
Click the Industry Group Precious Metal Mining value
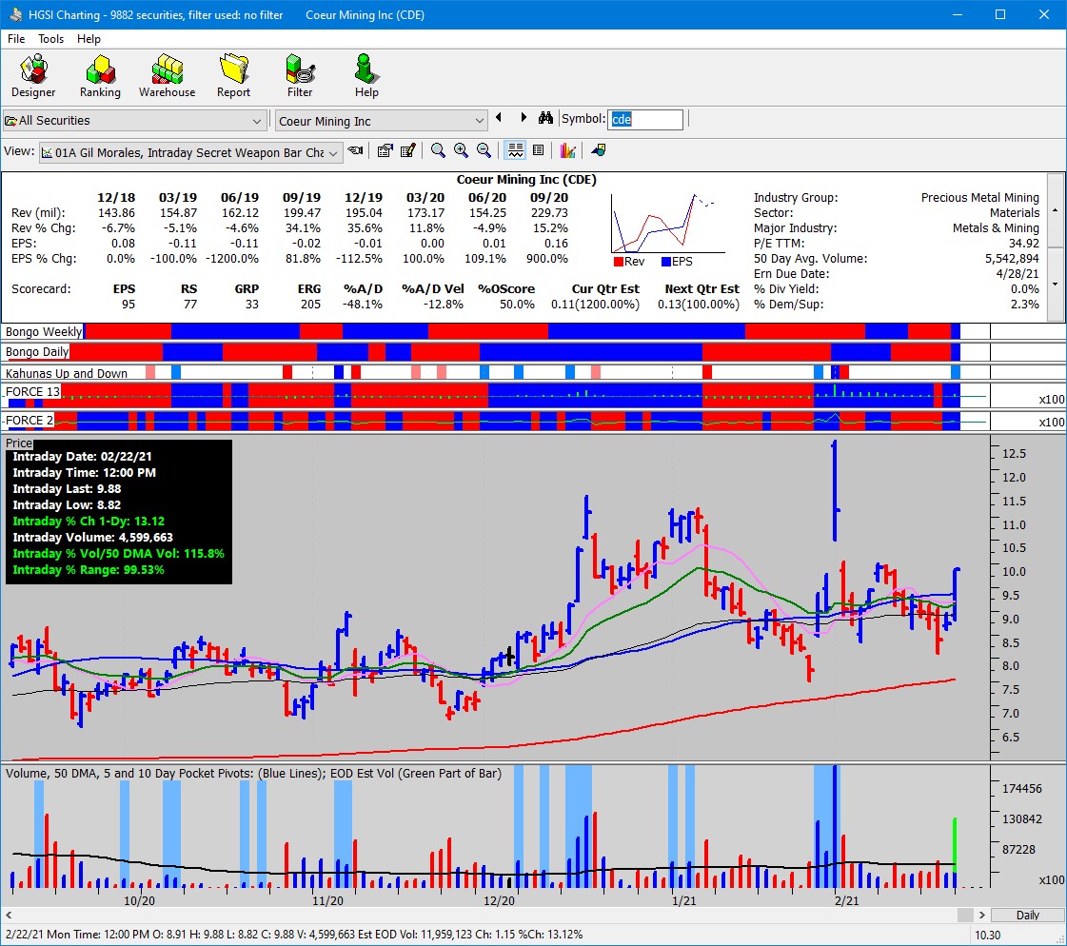(x=979, y=197)
